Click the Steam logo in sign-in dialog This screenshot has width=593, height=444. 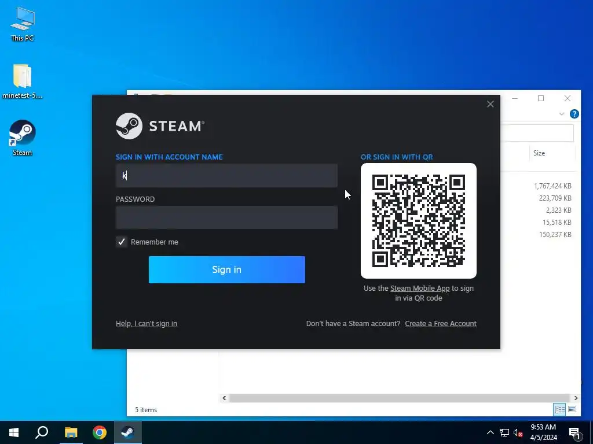click(x=160, y=125)
